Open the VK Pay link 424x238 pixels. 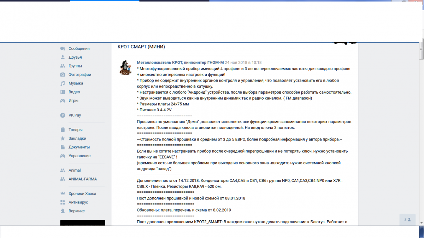75,115
